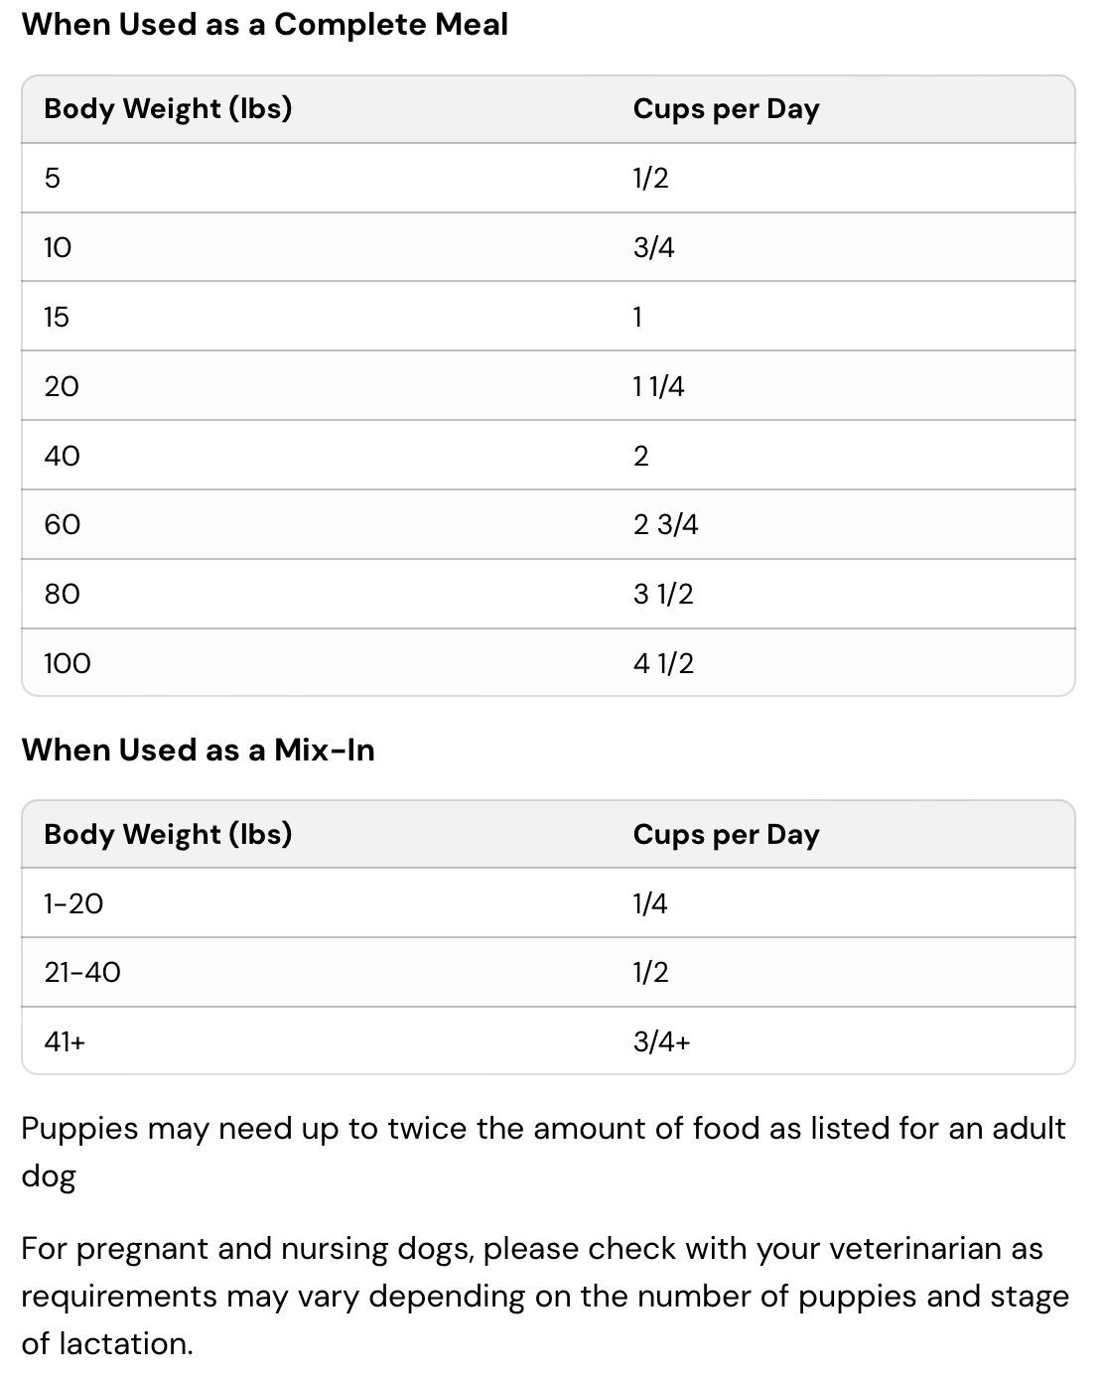The image size is (1104, 1376).
Task: Click the "When Used as a Mix-In" heading
Action: pyautogui.click(x=198, y=750)
